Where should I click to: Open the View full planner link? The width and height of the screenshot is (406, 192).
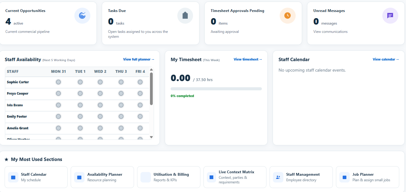tap(139, 59)
